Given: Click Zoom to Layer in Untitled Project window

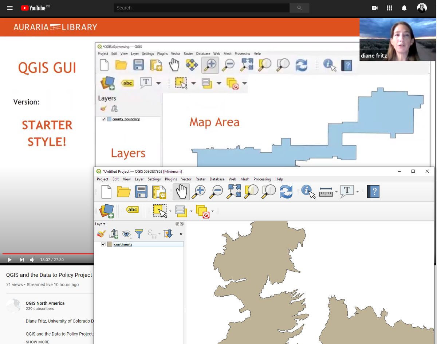Looking at the screenshot, I should coord(269,192).
